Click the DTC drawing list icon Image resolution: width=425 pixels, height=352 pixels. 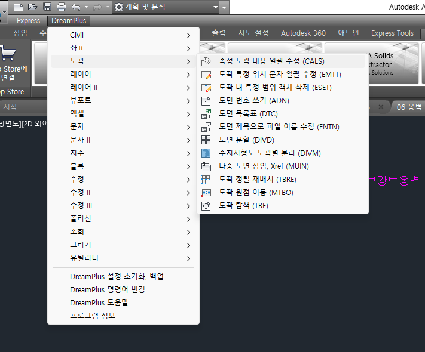(x=206, y=114)
